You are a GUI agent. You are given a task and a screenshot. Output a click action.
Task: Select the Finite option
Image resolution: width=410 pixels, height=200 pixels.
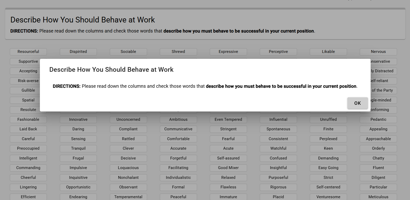pyautogui.click(x=328, y=129)
